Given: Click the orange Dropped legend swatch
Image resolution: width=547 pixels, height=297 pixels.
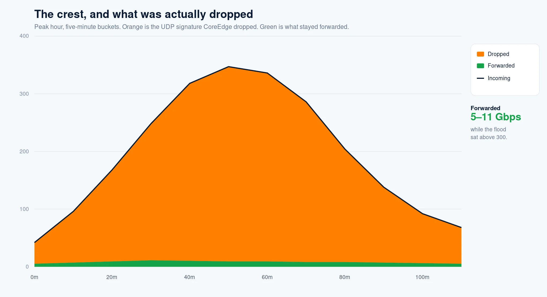Looking at the screenshot, I should 480,54.
